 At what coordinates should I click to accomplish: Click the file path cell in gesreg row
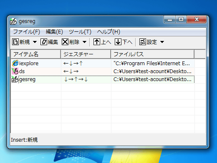(153, 79)
